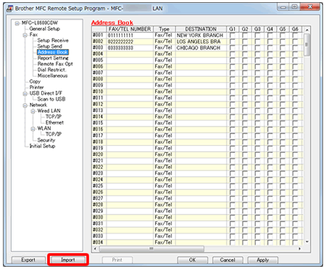The image size is (326, 269).
Task: Click vertical scrollbar up arrow
Action: pos(307,30)
